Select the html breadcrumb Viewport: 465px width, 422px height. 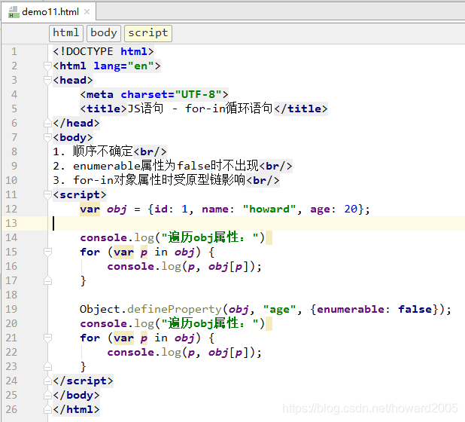(65, 33)
